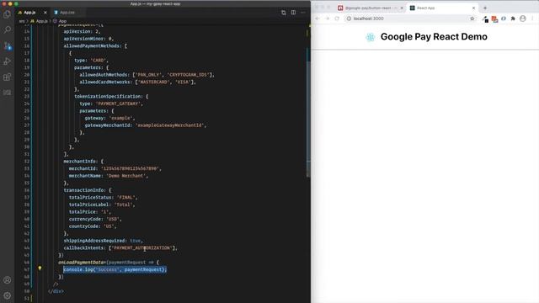Switch to the App.css editor tab

(x=67, y=13)
